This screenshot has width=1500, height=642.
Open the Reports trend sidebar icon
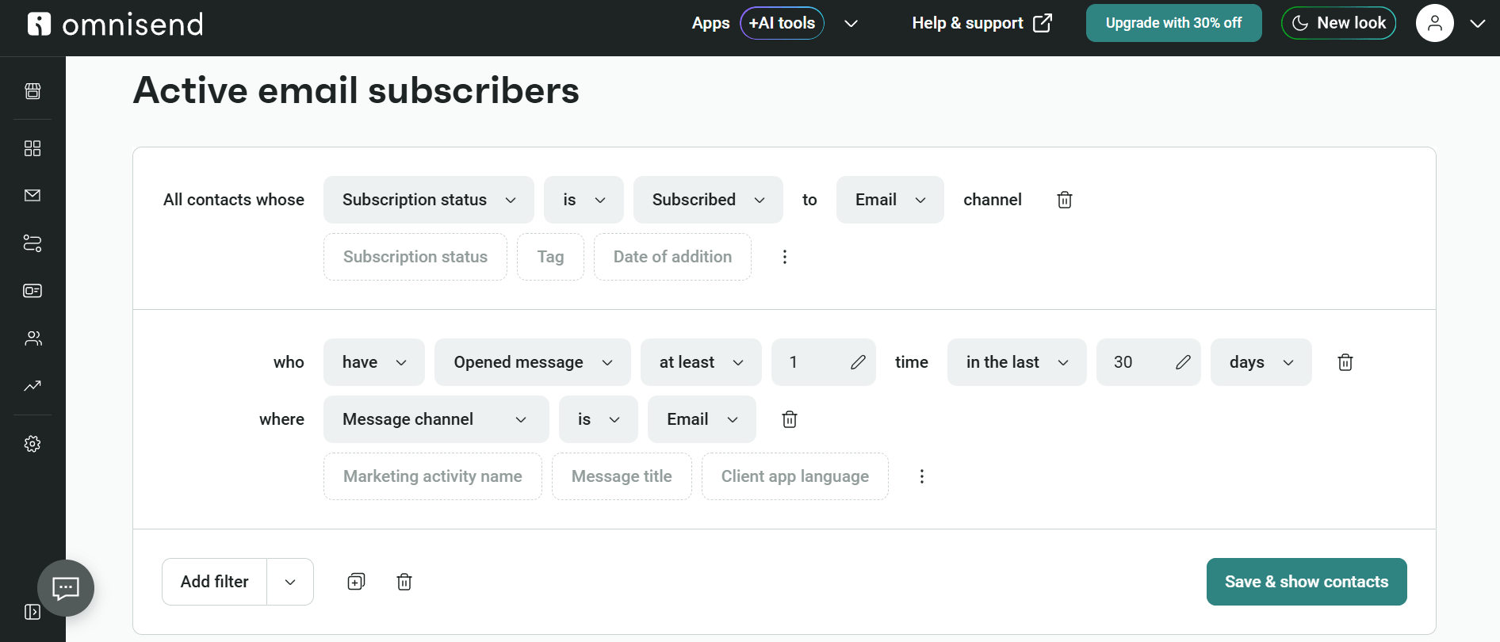[x=33, y=386]
